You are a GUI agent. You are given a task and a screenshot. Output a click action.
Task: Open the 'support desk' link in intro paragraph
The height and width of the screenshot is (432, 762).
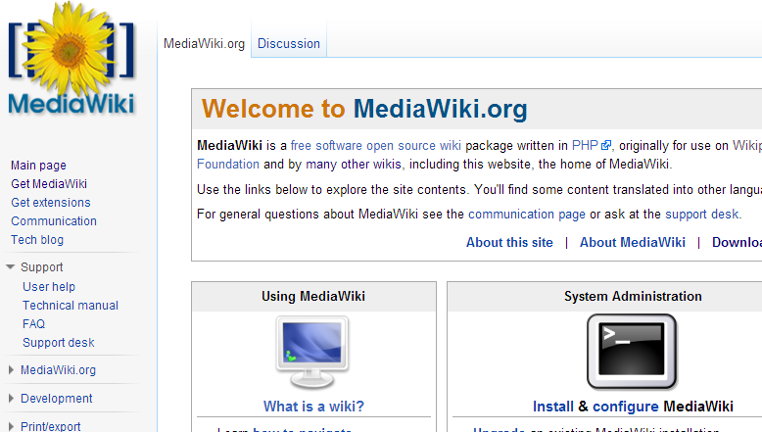click(701, 215)
